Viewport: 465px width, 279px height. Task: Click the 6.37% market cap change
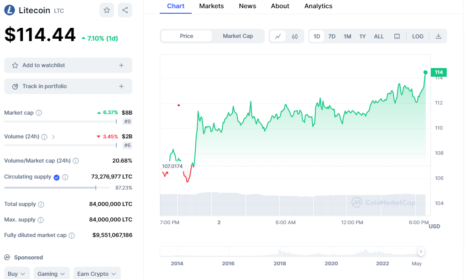coord(108,112)
